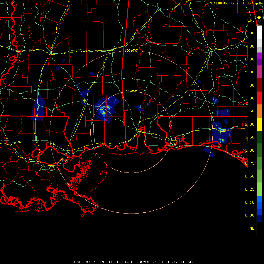This screenshot has height=264, width=264.
Task: Click the 5.00 legend value
Action: [250, 72]
